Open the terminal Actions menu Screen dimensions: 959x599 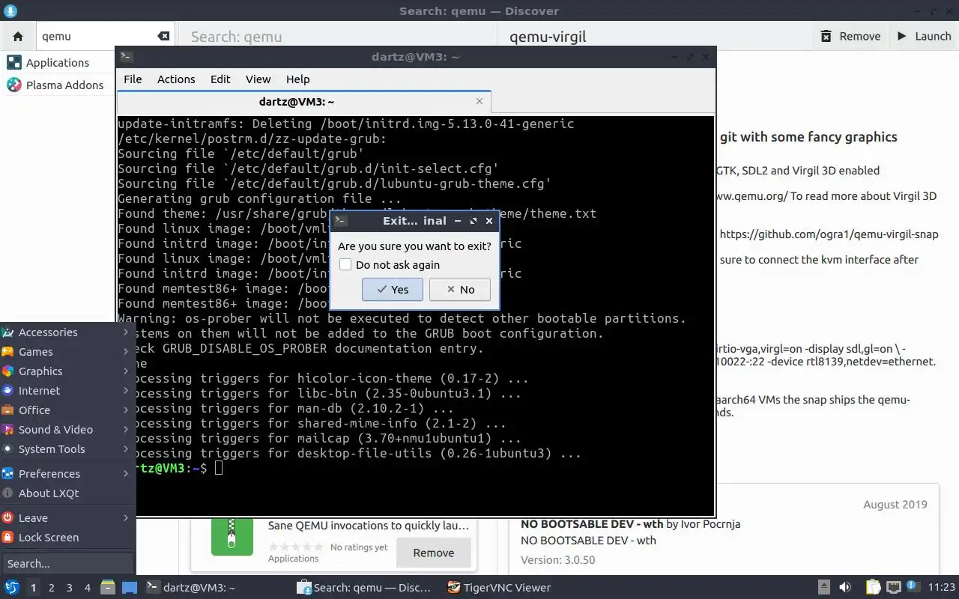pyautogui.click(x=176, y=79)
